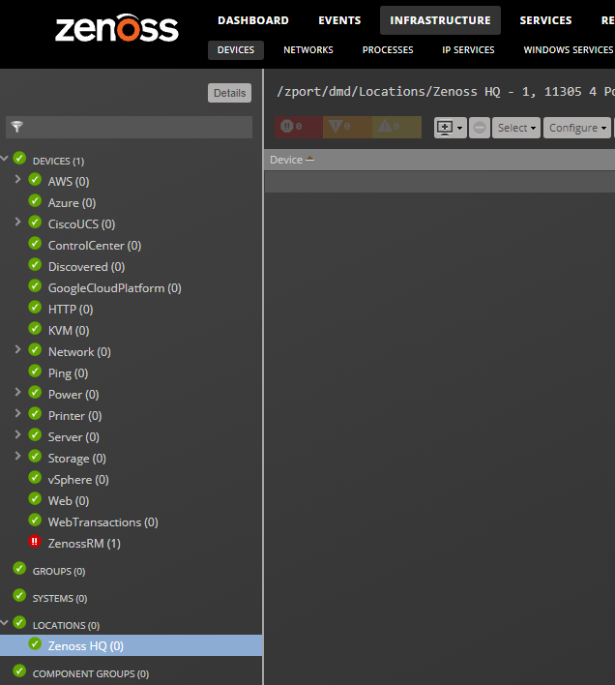Select the COMPONENT GROUPS (0) node
Image resolution: width=615 pixels, height=685 pixels.
coord(91,674)
